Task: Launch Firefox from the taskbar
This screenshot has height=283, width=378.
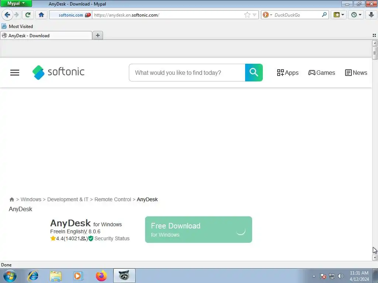Action: [x=101, y=276]
